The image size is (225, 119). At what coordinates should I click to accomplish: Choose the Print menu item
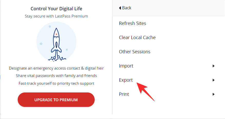pyautogui.click(x=124, y=94)
